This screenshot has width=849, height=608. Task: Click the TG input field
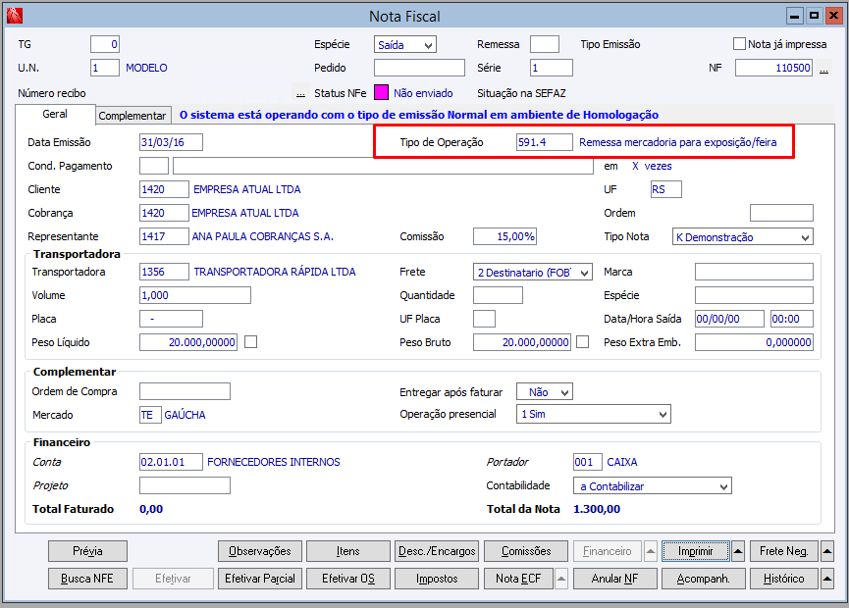105,44
